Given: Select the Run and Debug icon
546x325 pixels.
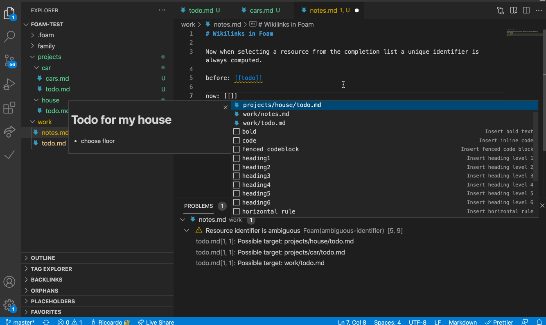Looking at the screenshot, I should tap(9, 84).
